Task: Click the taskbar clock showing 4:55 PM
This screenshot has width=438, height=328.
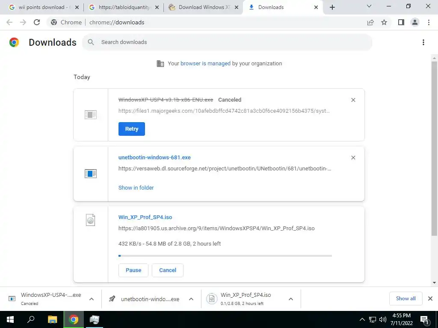Action: click(x=401, y=319)
